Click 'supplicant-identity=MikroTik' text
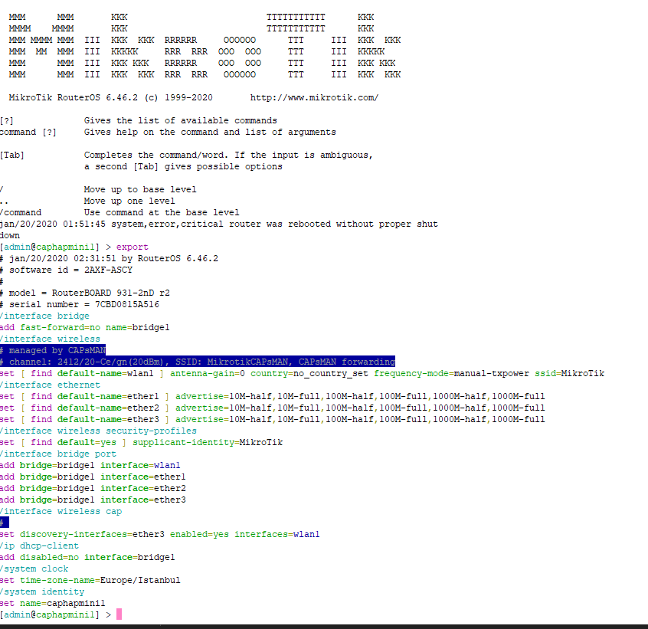 (x=208, y=442)
